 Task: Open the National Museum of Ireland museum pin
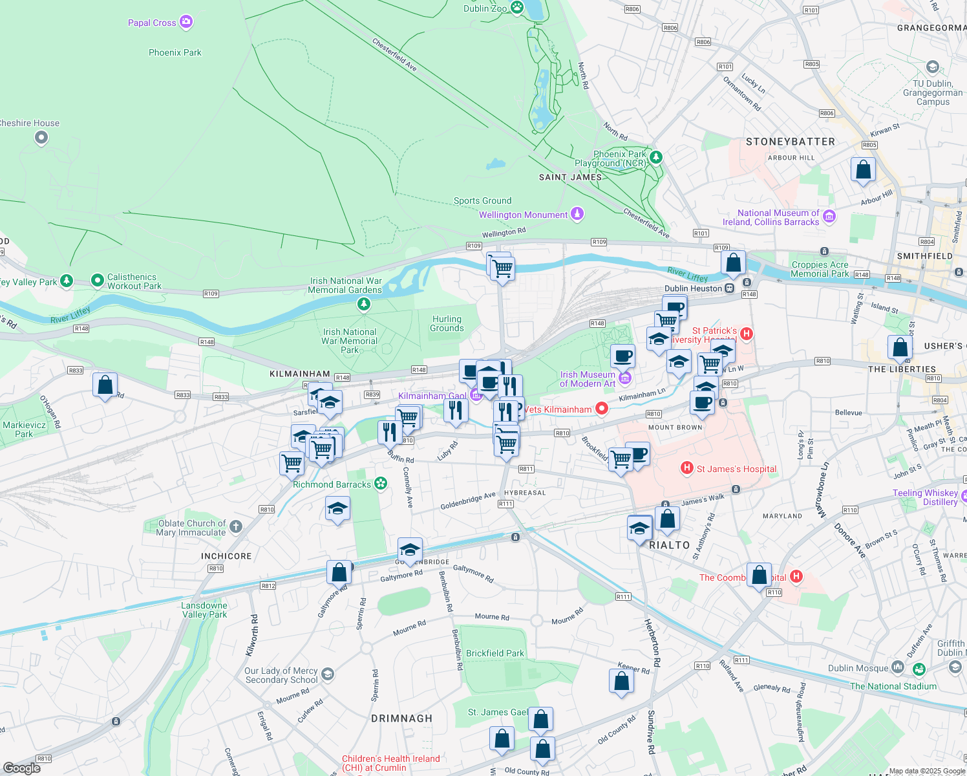(x=829, y=217)
